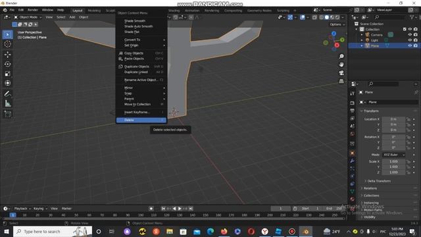Jump to the end frame

[x=191, y=209]
